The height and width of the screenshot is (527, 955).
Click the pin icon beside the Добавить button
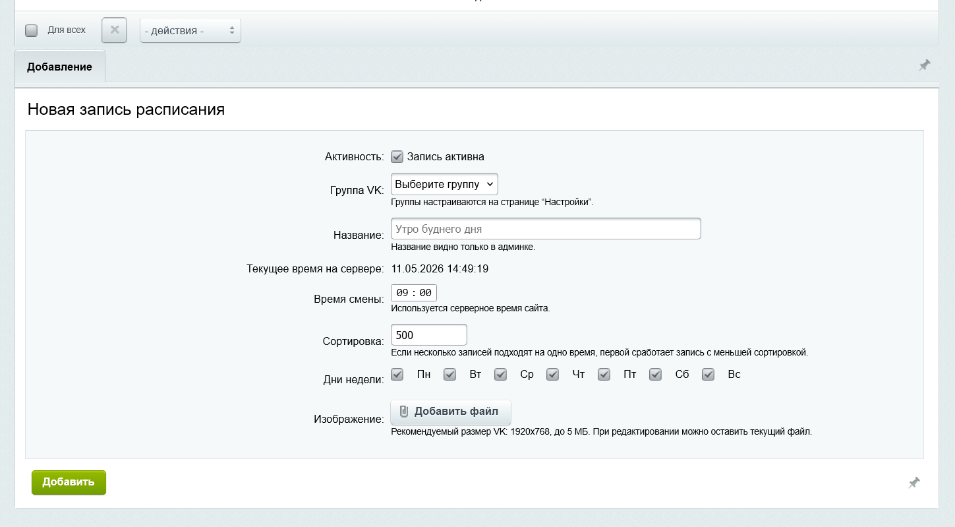click(914, 483)
